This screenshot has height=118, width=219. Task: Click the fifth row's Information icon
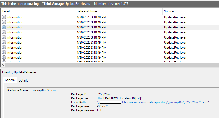point(4,37)
